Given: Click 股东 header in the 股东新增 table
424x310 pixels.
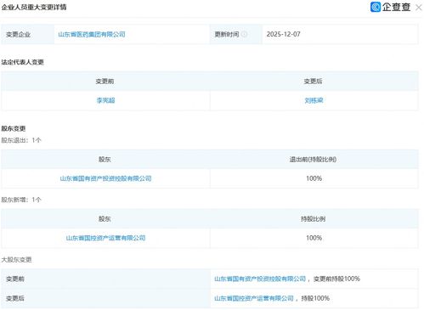Looking at the screenshot, I should (105, 219).
